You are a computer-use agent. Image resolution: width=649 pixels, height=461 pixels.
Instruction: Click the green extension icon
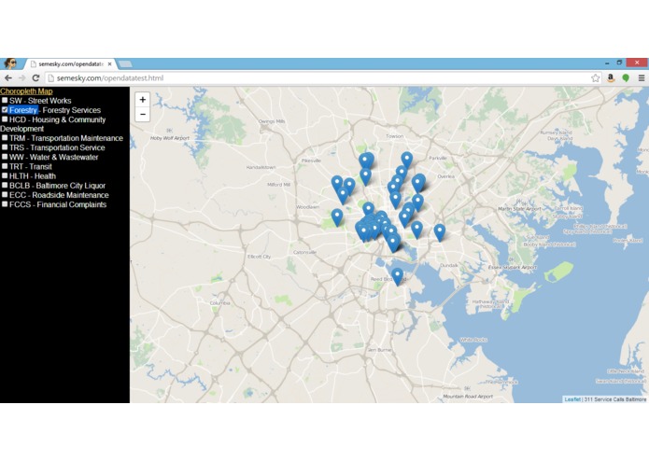(626, 77)
